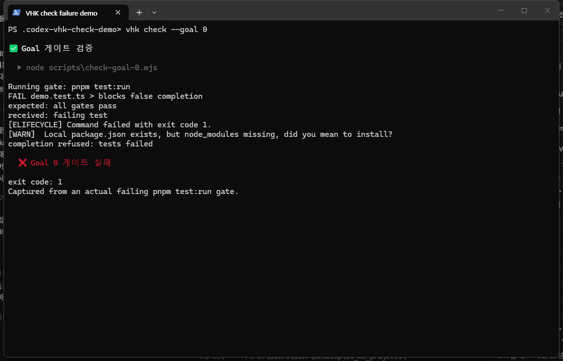Click the PowerShell icon in the tab

pyautogui.click(x=16, y=13)
